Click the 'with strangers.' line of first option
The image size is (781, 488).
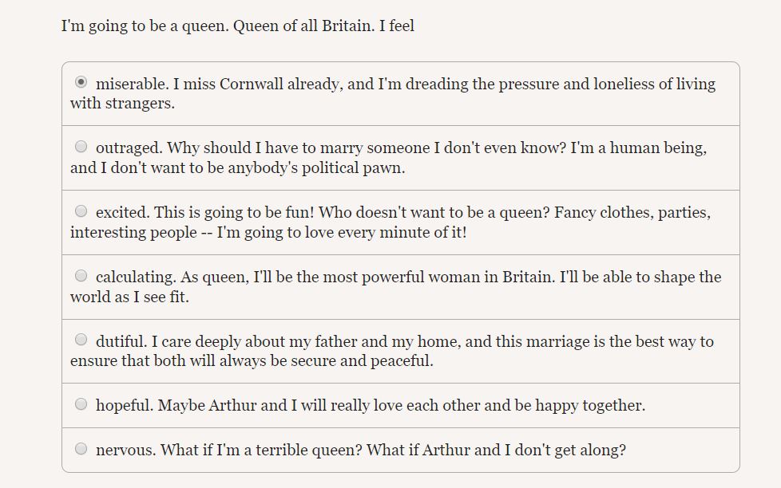(122, 104)
